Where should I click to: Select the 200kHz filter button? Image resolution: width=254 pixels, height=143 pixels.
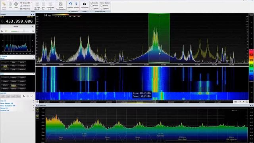tap(22, 81)
